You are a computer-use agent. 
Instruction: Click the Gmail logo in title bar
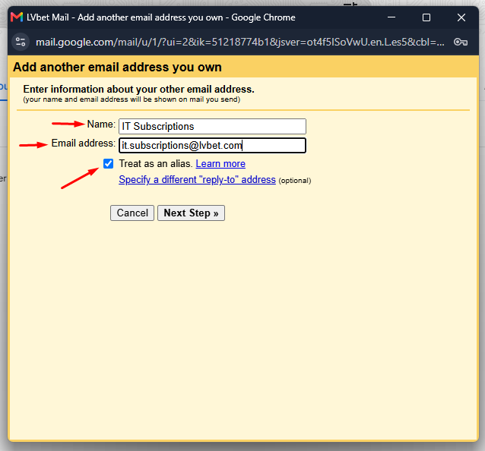17,17
